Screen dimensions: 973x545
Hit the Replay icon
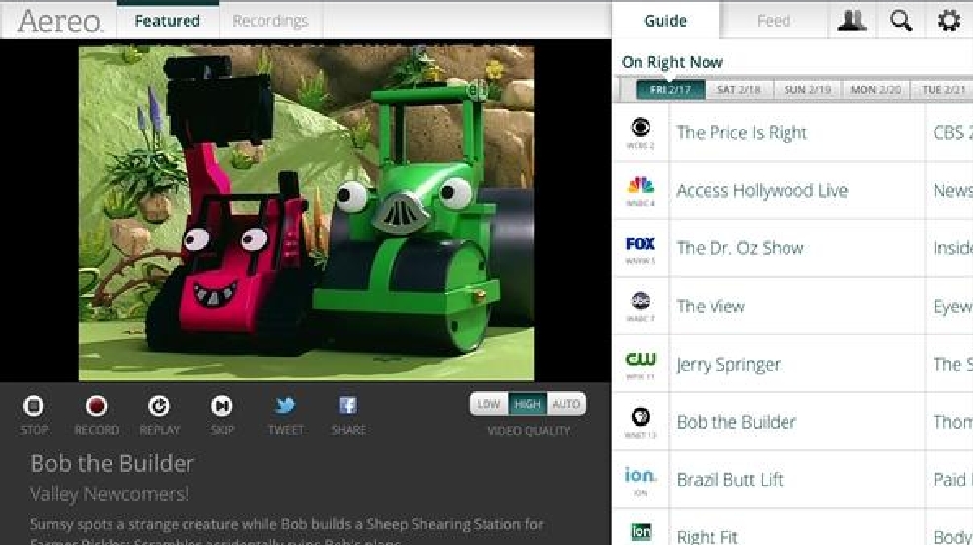pyautogui.click(x=159, y=407)
